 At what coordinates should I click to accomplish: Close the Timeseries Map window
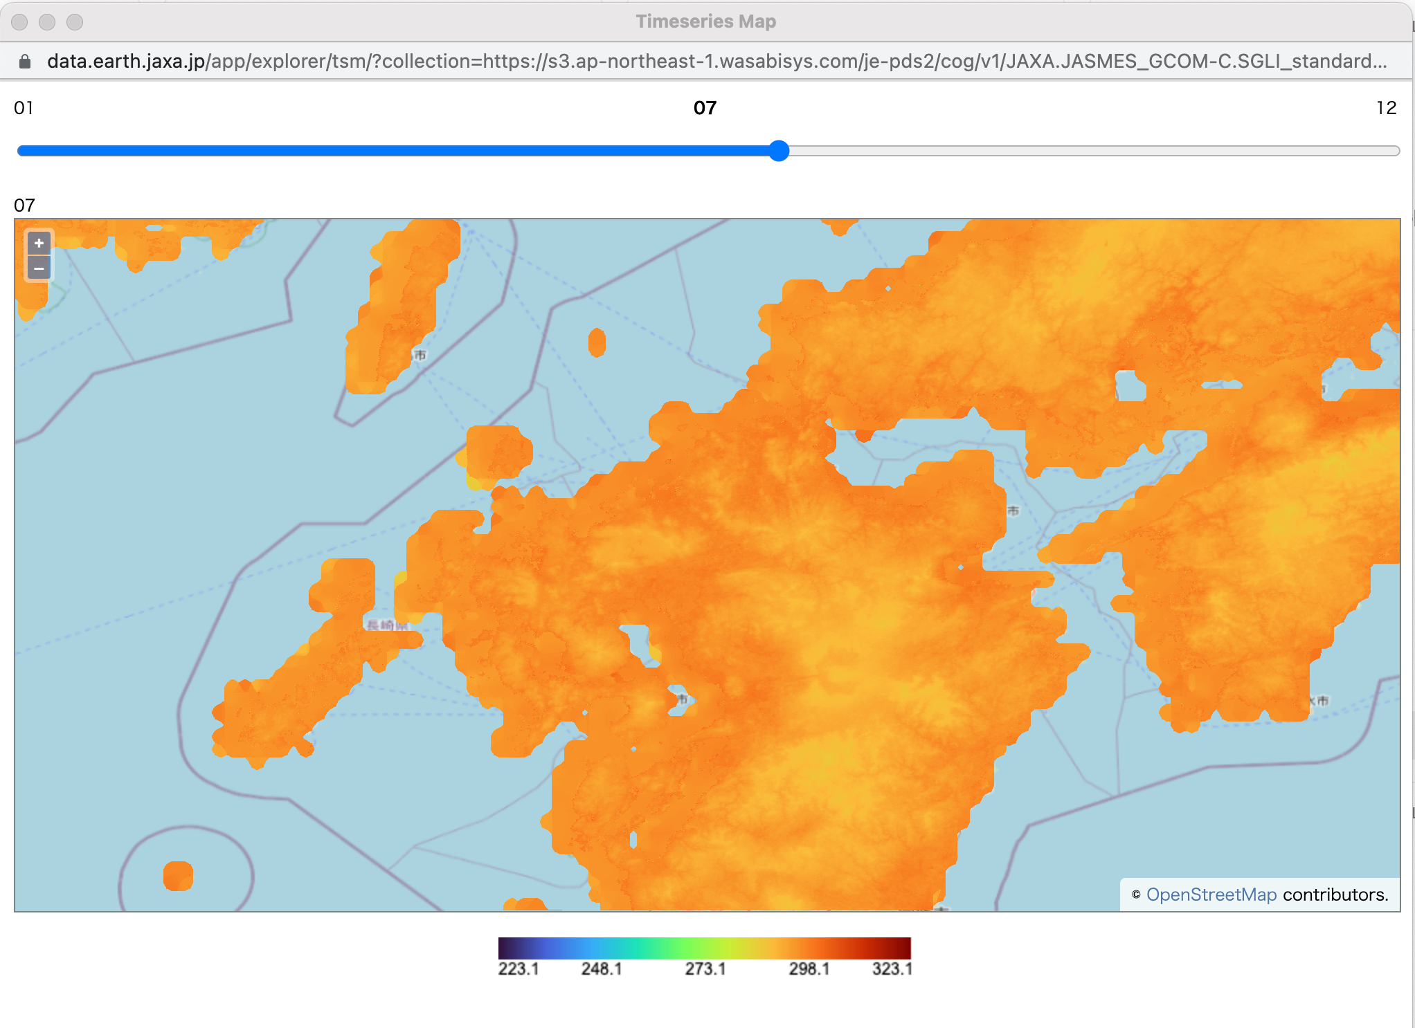19,22
